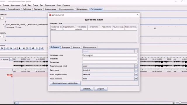Open the disabled layer selector dropdown
Image resolution: width=187 pixels, height=105 pixels.
[136, 51]
